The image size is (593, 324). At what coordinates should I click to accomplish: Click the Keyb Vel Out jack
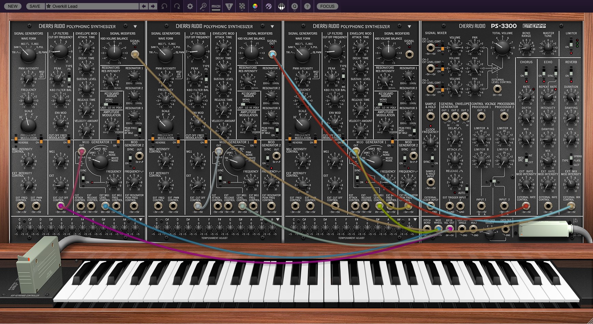pos(449,229)
